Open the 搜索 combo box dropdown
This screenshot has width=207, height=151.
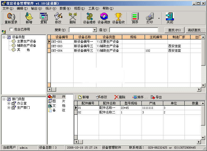94,30
